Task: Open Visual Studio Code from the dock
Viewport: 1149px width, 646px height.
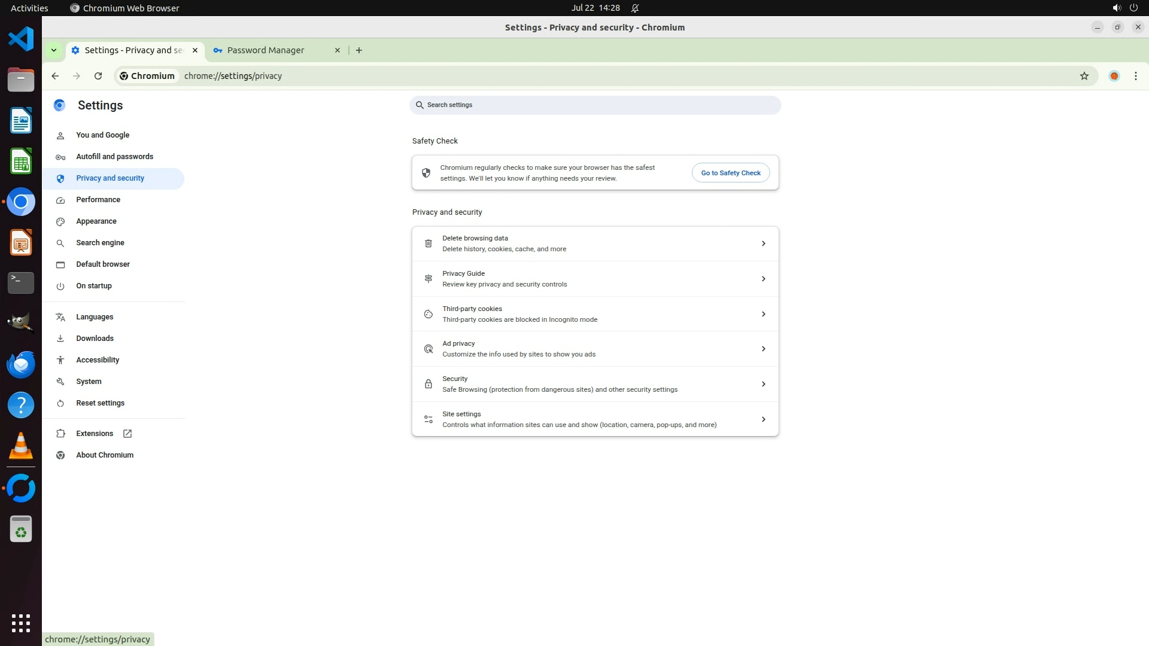Action: click(x=21, y=39)
